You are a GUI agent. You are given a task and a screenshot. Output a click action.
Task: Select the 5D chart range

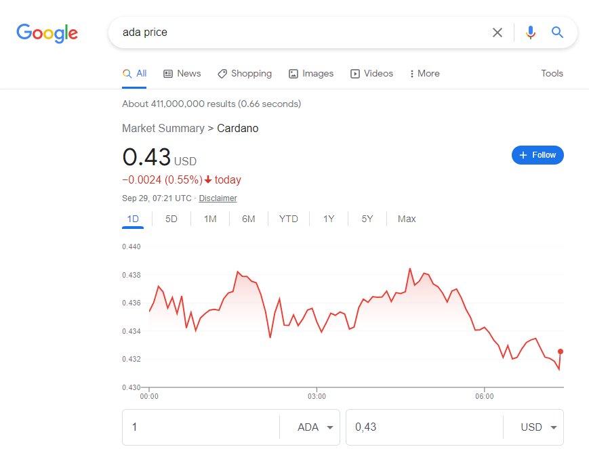tap(171, 219)
